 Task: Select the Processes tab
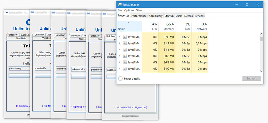click(x=123, y=15)
